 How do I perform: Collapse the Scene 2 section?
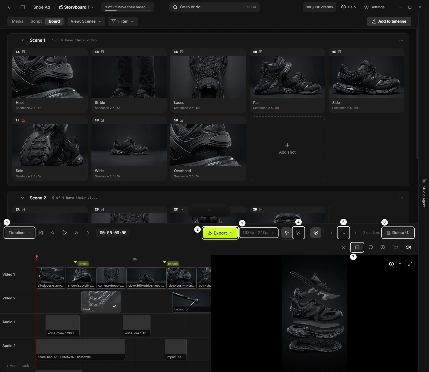click(x=22, y=198)
